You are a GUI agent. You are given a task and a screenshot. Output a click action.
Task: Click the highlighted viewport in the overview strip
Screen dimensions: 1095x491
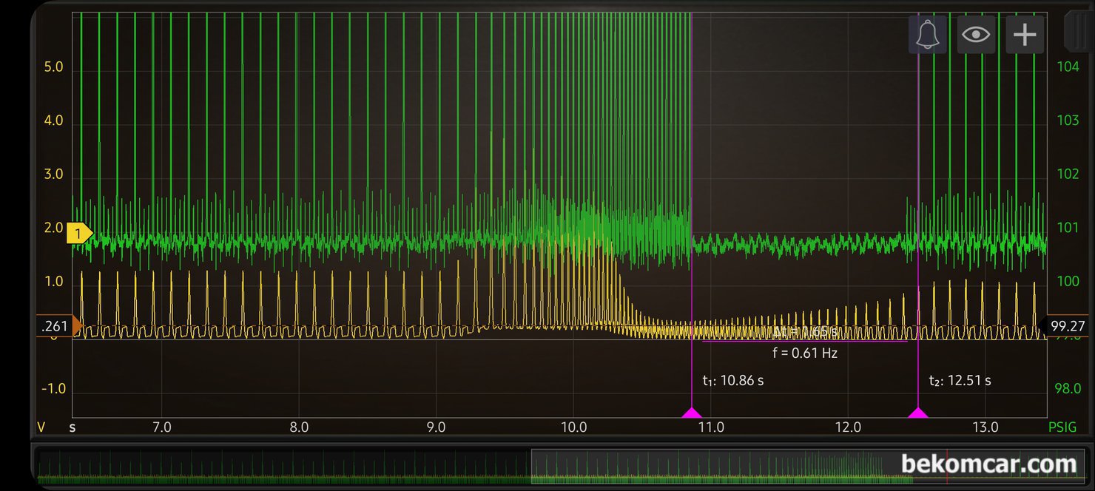click(x=721, y=467)
